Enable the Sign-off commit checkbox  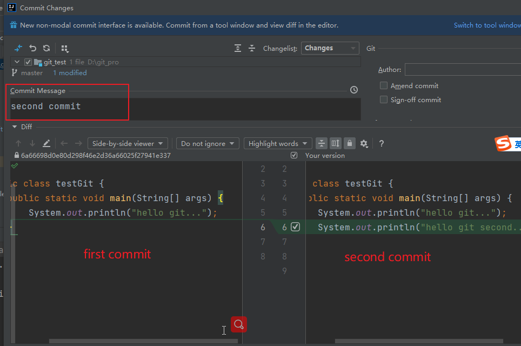point(384,99)
